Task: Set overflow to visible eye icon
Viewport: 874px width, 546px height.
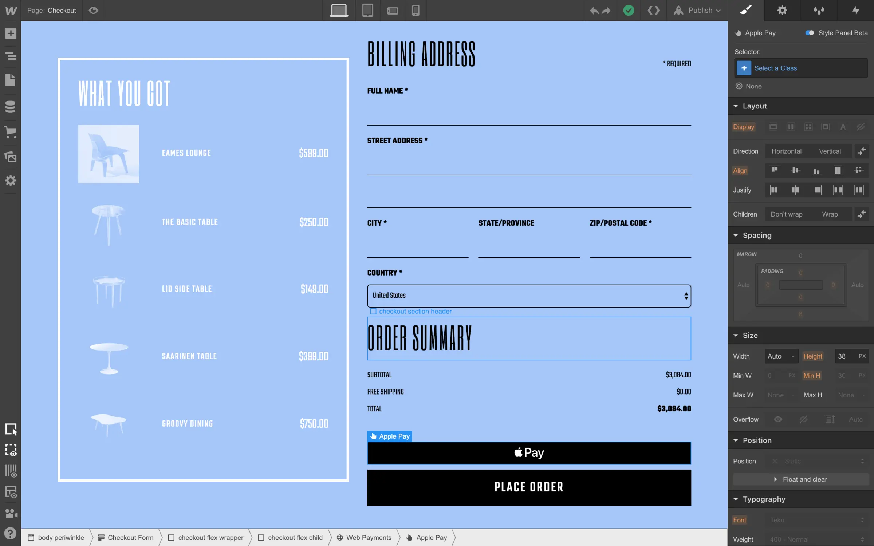Action: (778, 419)
